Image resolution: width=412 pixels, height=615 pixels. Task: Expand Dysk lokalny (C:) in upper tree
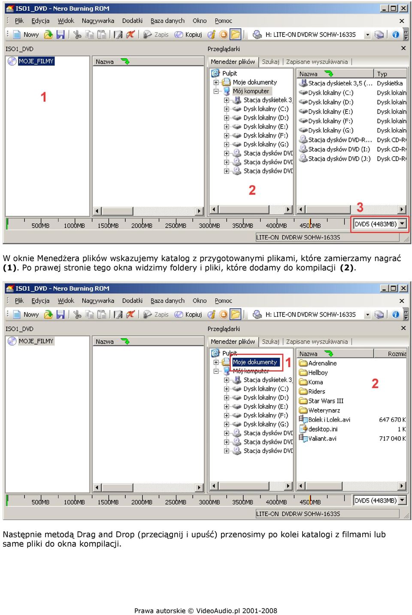[226, 109]
